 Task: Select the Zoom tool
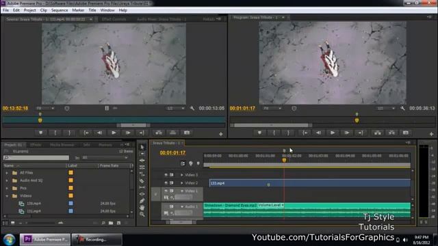[142, 214]
